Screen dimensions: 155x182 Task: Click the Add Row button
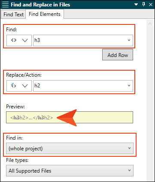pyautogui.click(x=118, y=55)
